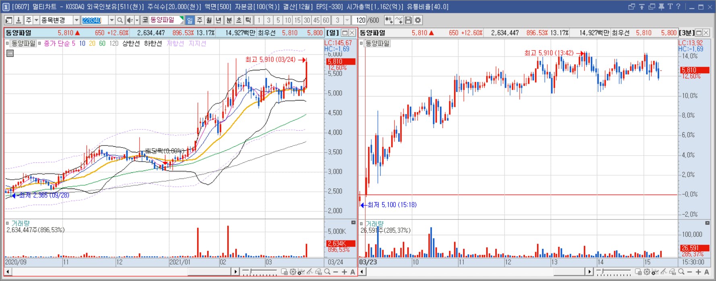
Task: Click the A auto-scale icon below 3-minute chart
Action: pyautogui.click(x=707, y=272)
